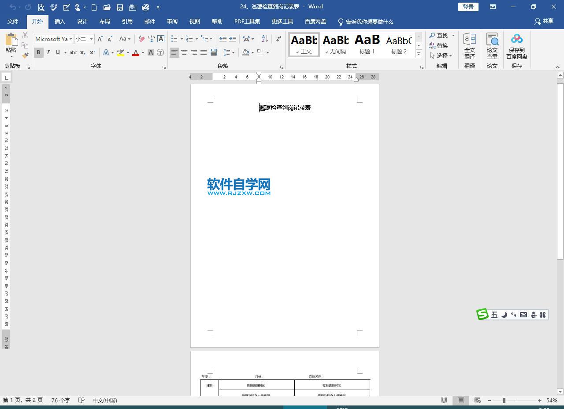
Task: Apply the 标题 1 style
Action: 367,44
